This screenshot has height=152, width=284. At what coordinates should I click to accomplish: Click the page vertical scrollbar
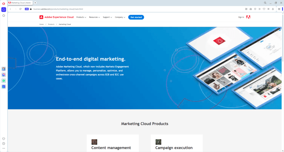(283, 38)
